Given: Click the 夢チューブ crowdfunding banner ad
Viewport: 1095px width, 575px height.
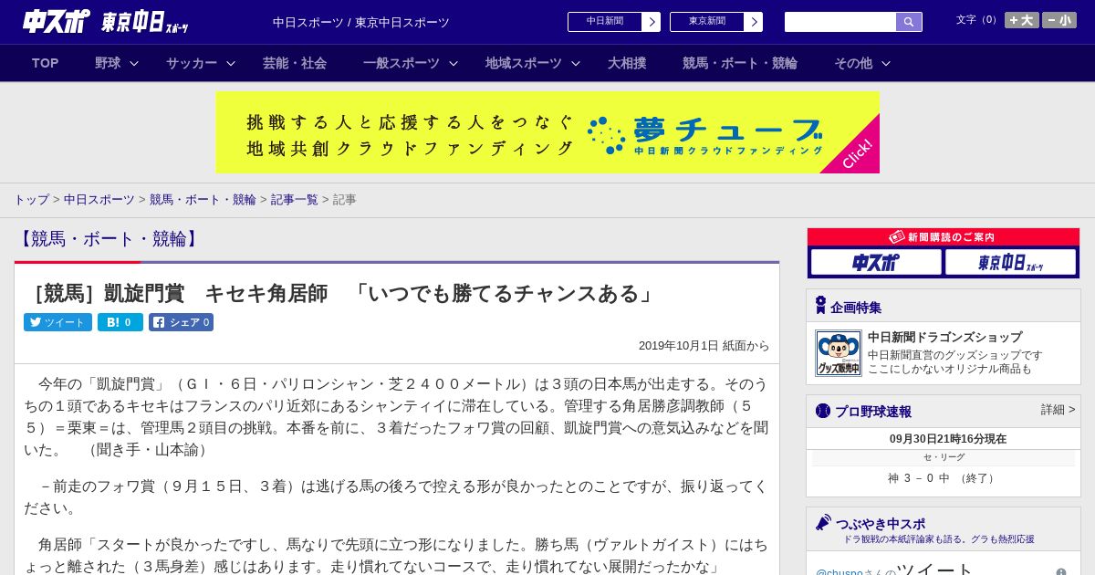Looking at the screenshot, I should (x=547, y=132).
